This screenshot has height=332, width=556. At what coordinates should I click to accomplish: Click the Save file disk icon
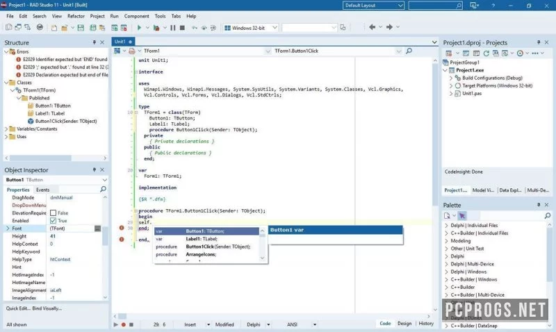pos(81,28)
